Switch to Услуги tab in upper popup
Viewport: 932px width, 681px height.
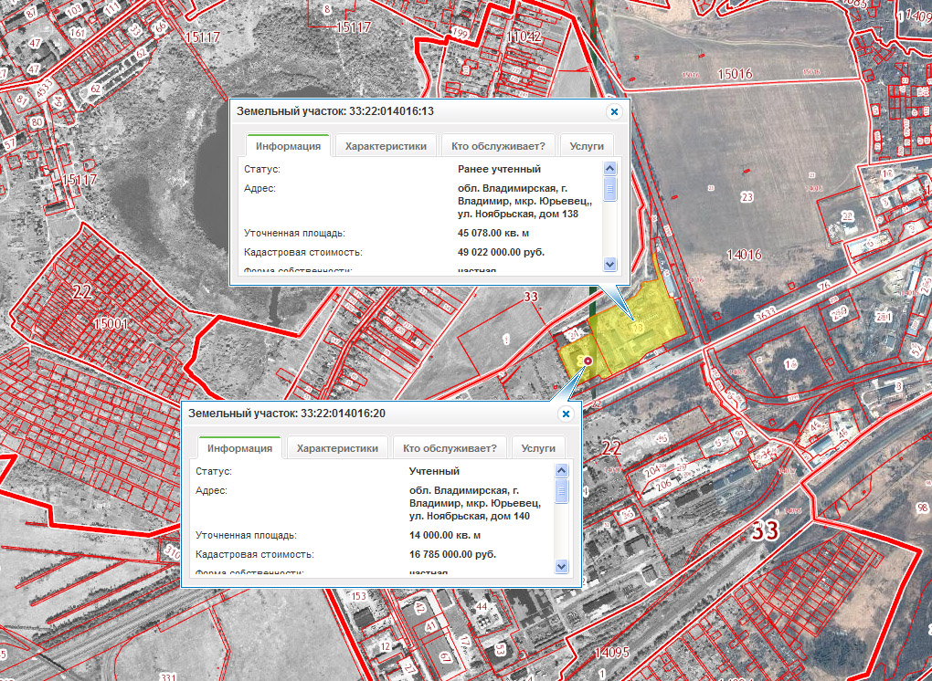587,146
